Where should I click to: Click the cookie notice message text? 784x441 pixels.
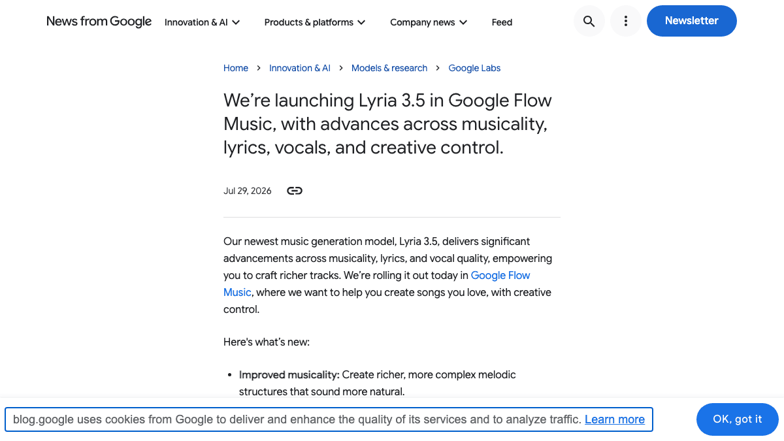point(297,419)
